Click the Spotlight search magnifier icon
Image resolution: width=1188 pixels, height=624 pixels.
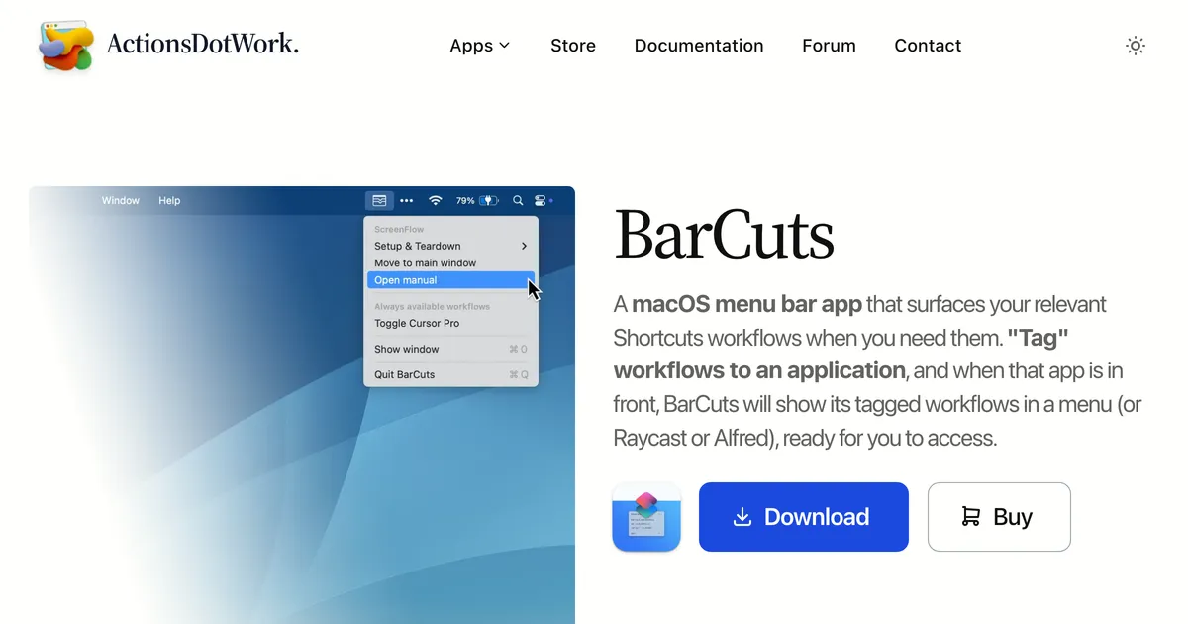click(x=518, y=200)
